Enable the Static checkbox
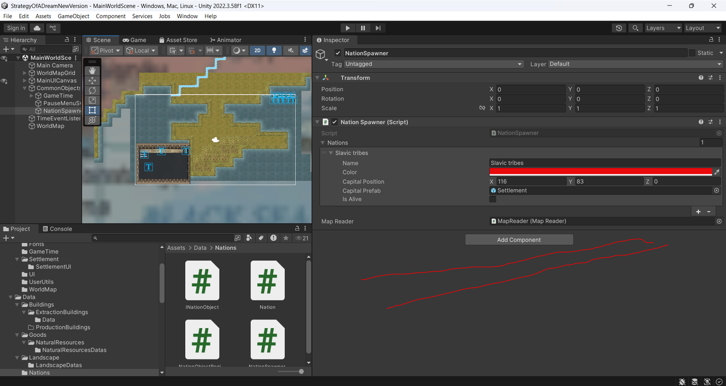The height and width of the screenshot is (386, 726). coord(692,53)
